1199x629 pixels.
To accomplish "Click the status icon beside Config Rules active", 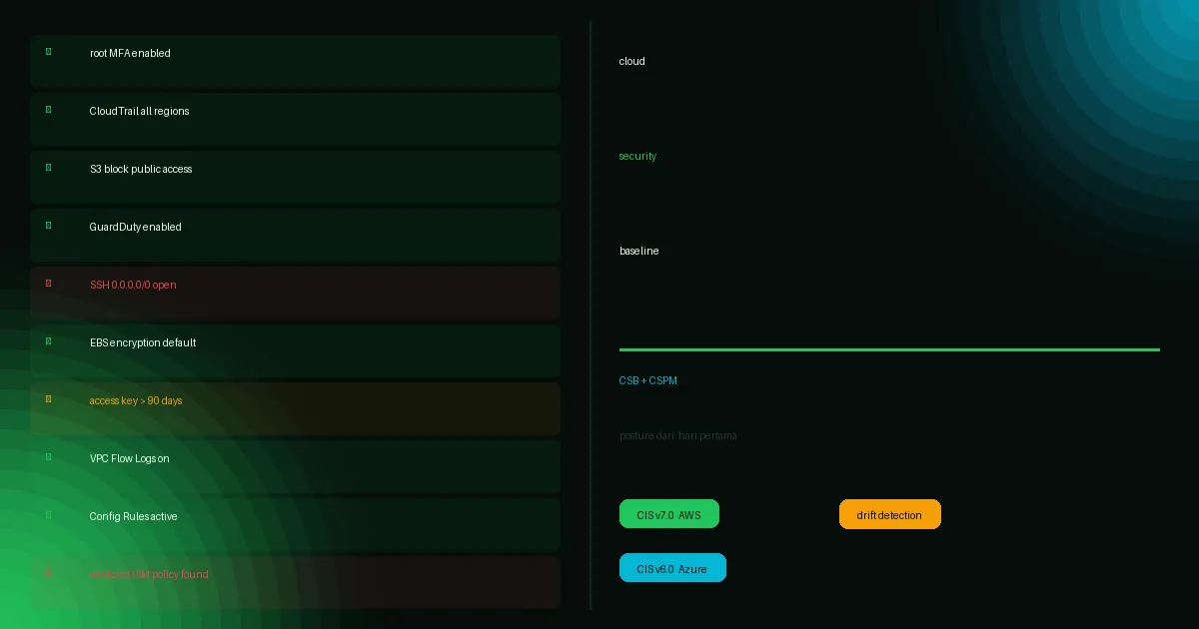I will (x=48, y=514).
